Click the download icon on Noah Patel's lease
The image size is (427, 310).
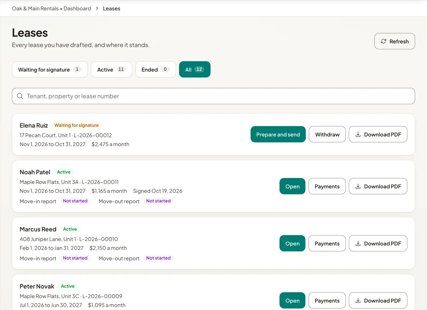(x=358, y=186)
